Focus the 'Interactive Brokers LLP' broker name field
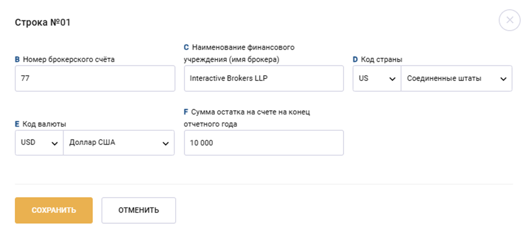530x239 pixels. click(264, 79)
